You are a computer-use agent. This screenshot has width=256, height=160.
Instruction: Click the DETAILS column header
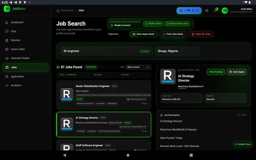point(98,75)
